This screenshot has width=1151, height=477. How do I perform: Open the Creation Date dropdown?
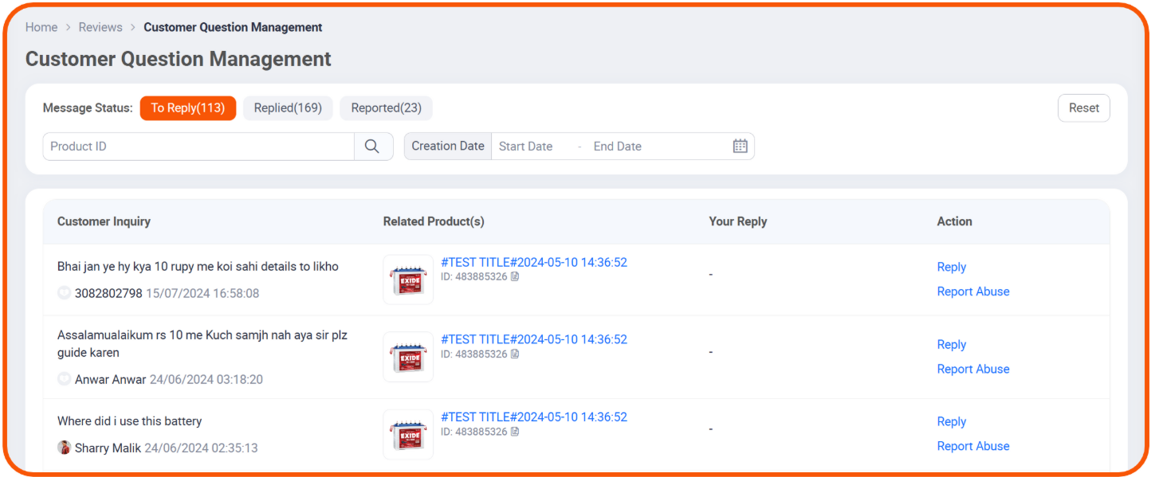[x=448, y=147]
